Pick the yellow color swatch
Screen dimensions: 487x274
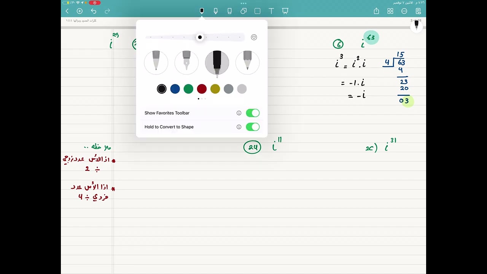[215, 89]
